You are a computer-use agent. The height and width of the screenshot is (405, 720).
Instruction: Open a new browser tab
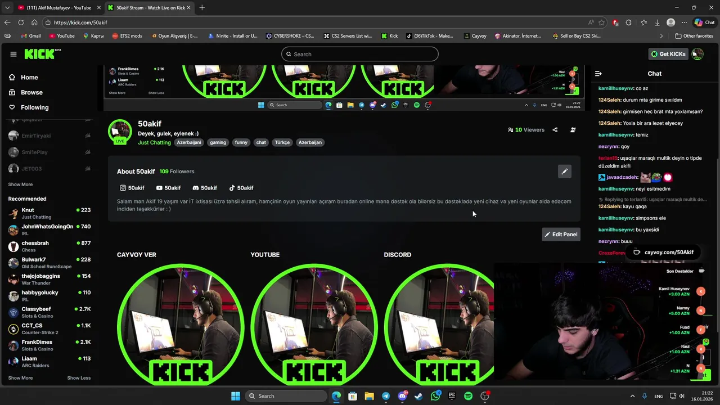tap(202, 7)
